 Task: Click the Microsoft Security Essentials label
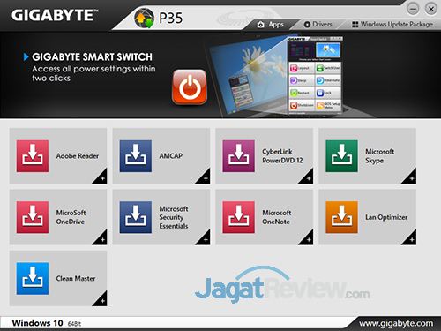click(174, 217)
